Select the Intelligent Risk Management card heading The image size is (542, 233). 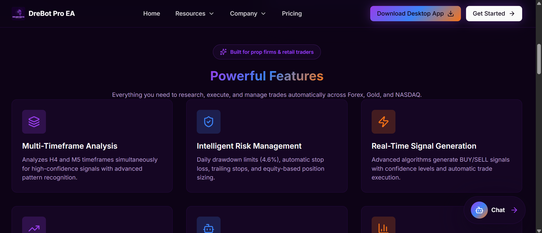tap(249, 146)
